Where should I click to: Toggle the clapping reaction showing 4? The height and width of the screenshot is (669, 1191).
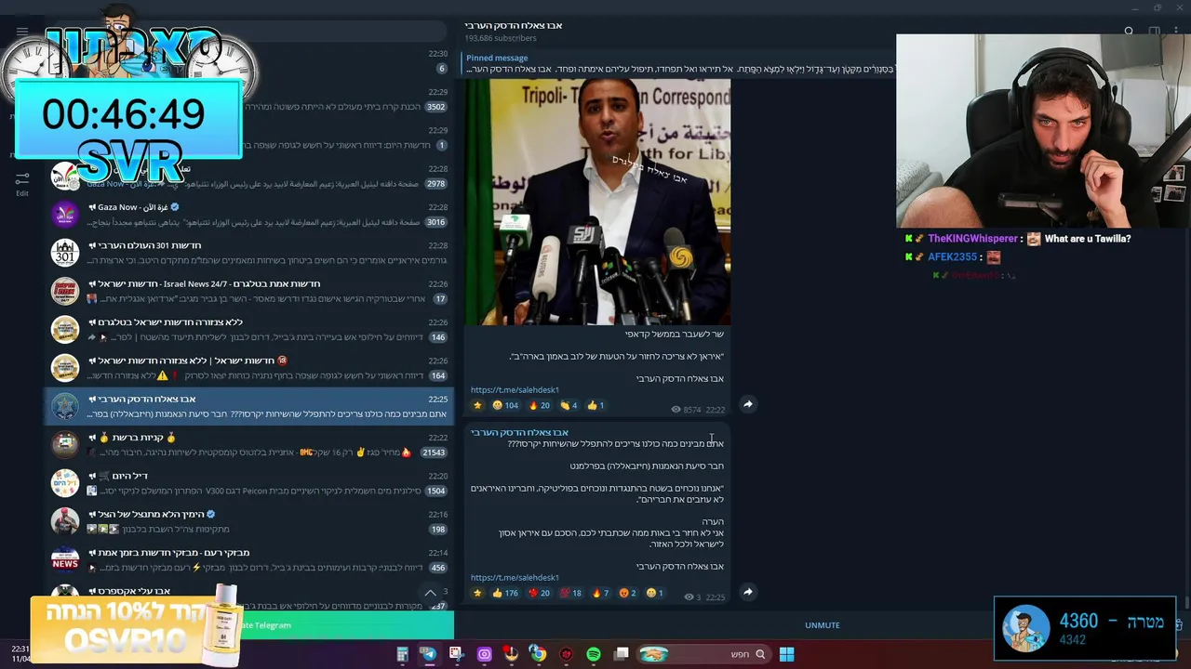click(x=569, y=405)
